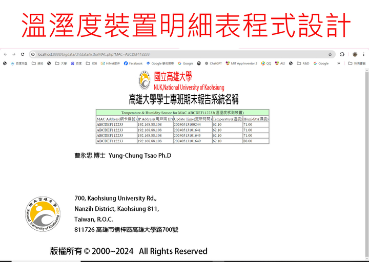Reload the page with the refresh icon

23,54
